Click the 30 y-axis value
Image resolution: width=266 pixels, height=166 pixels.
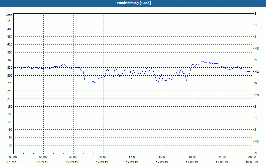coord(11,145)
